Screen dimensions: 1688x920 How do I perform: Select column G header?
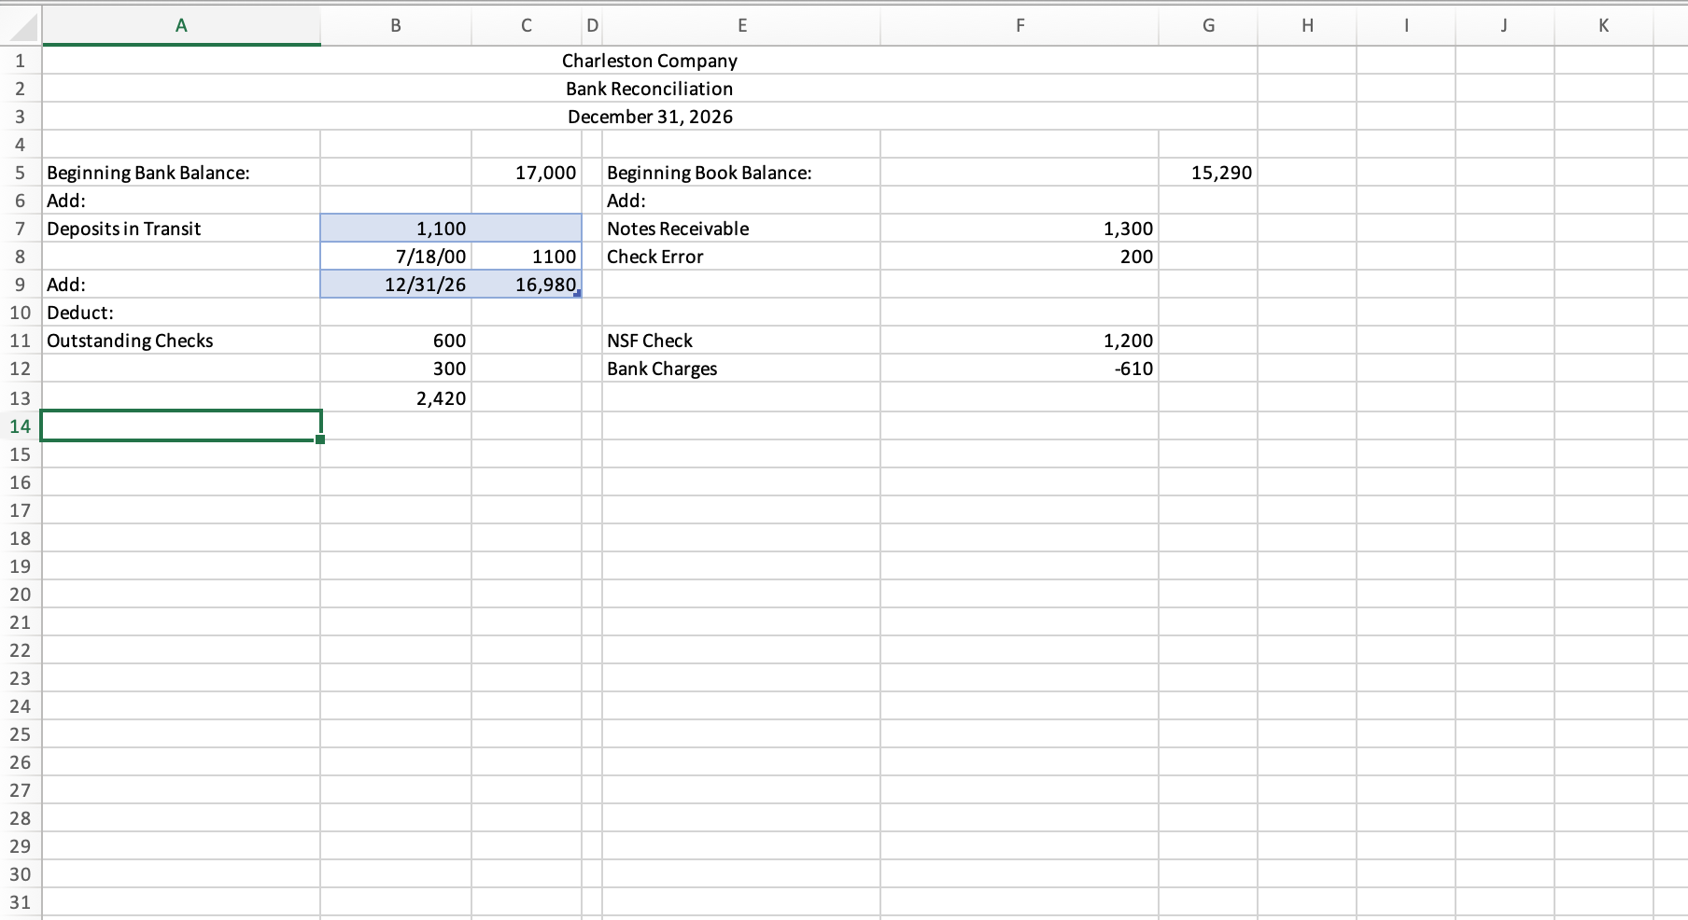click(1208, 25)
